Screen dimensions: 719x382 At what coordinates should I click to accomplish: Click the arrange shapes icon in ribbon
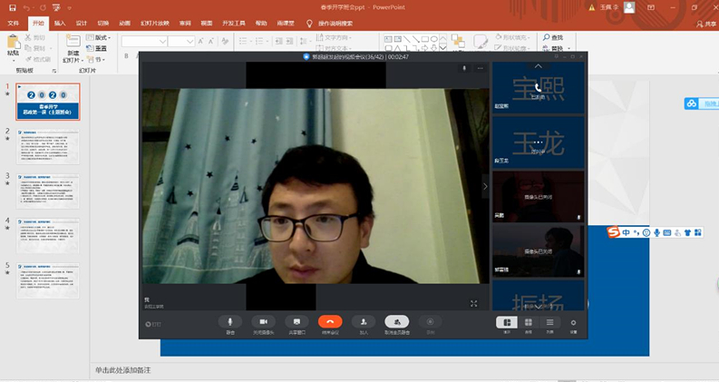[x=458, y=41]
